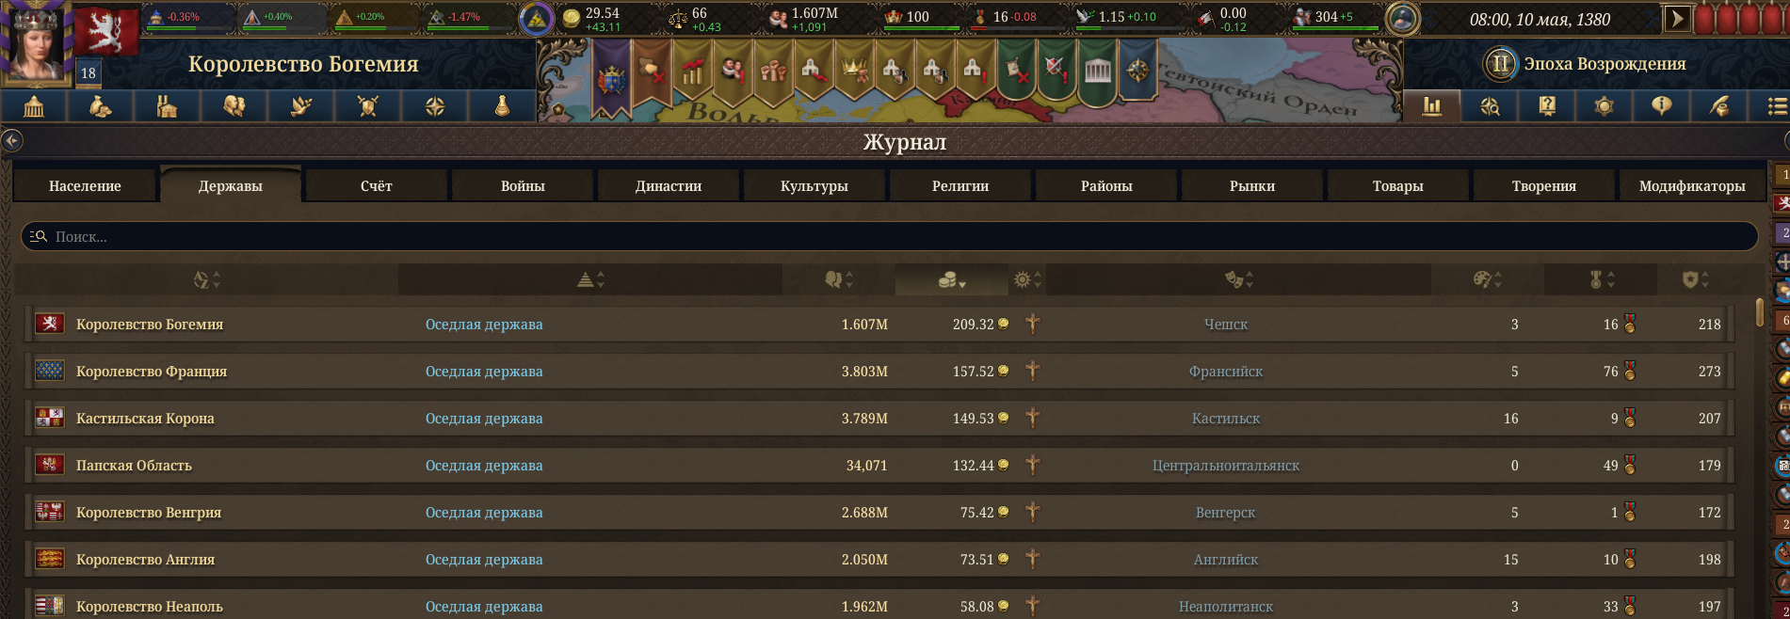This screenshot has width=1790, height=619.
Task: Open the government panel with temple icon
Action: click(x=34, y=106)
